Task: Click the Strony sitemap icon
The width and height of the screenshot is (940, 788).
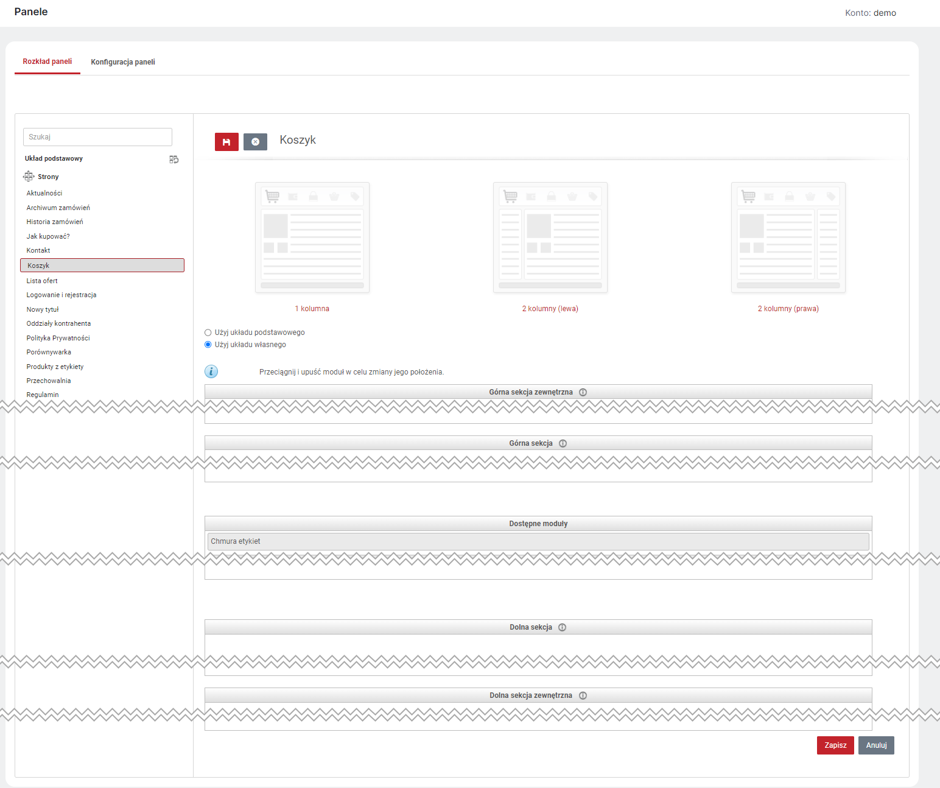Action: [29, 177]
